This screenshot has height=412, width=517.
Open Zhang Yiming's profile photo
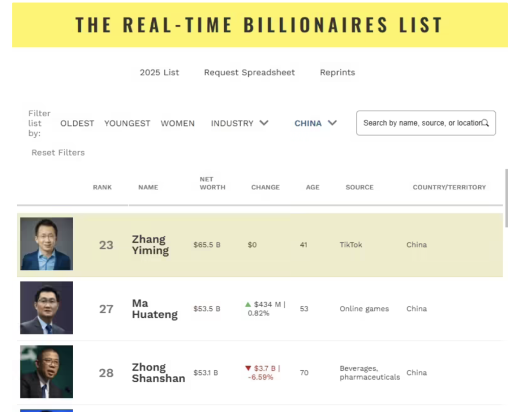click(x=46, y=244)
